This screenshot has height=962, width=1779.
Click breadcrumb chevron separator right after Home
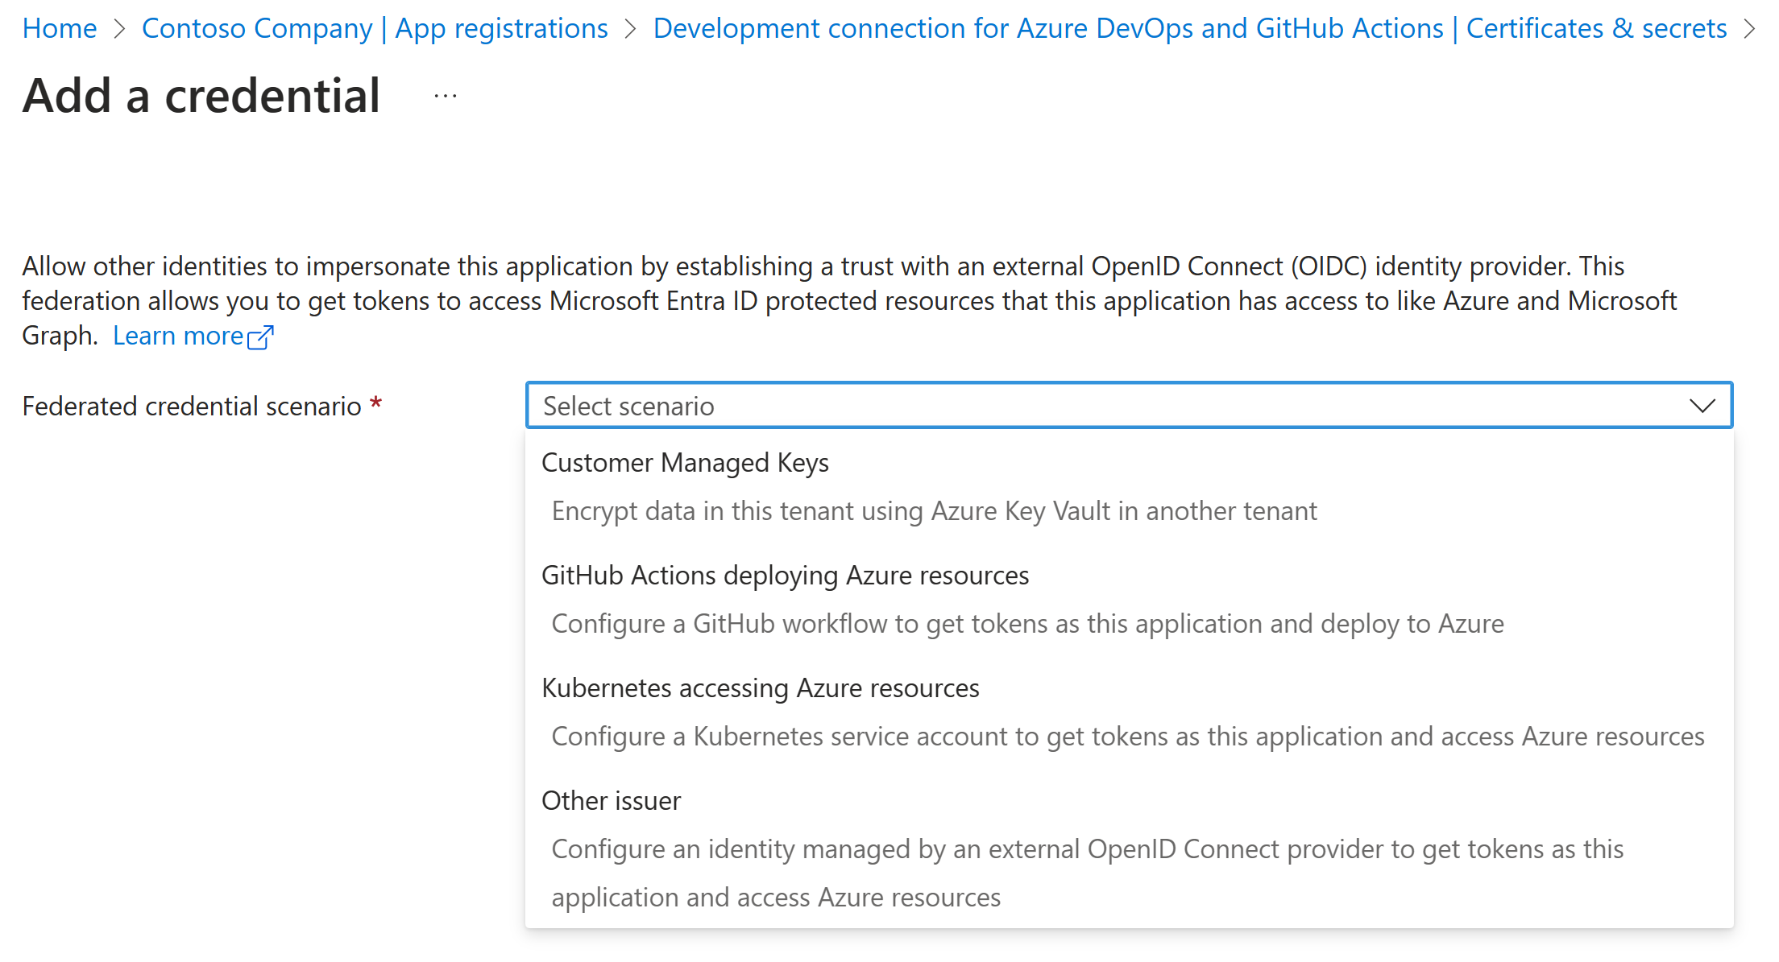119,29
